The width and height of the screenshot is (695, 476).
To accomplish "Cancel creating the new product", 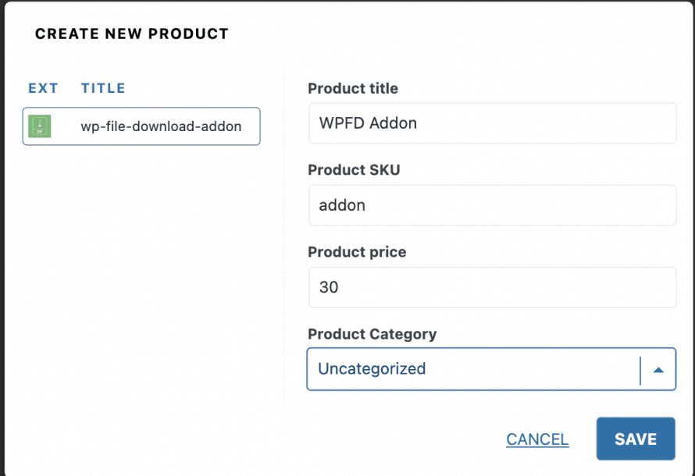I will (x=537, y=439).
